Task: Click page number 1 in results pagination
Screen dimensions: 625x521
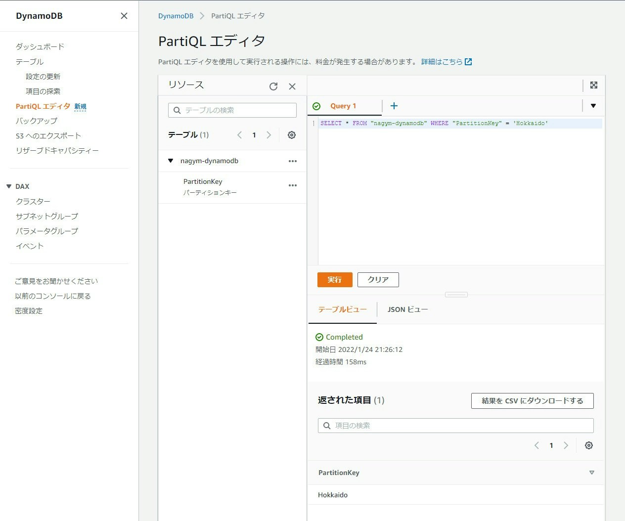Action: (551, 445)
